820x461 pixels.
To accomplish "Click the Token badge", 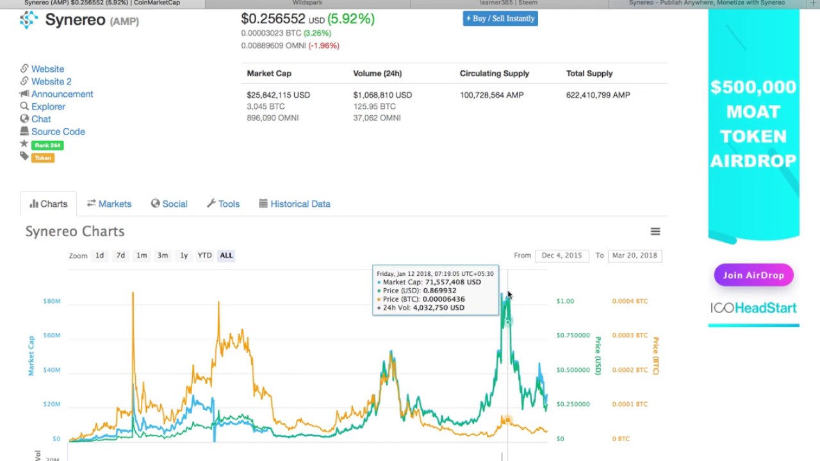I will tap(43, 158).
